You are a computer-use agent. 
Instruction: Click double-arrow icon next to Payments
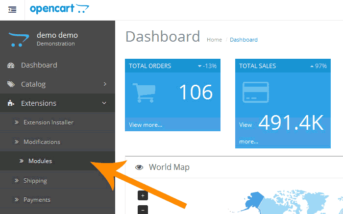point(17,200)
